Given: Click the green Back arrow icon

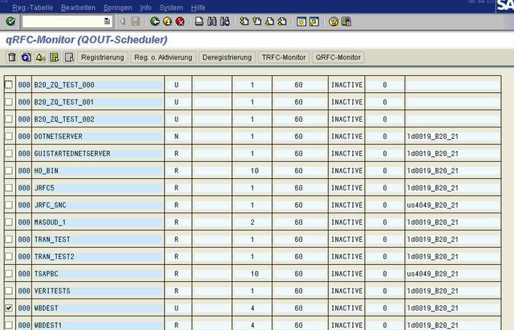Looking at the screenshot, I should [155, 21].
